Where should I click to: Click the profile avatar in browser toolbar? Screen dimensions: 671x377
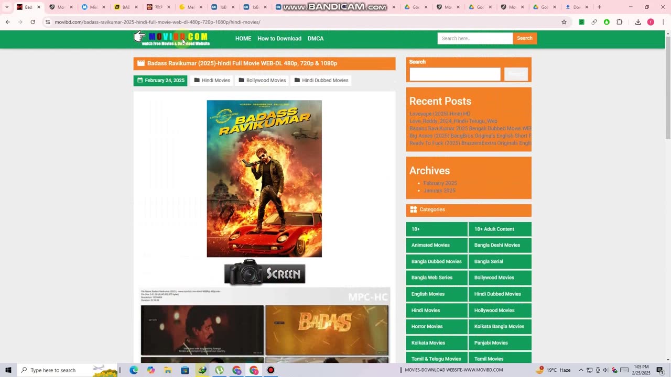[651, 22]
